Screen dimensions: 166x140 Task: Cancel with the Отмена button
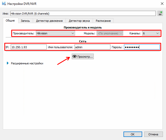pyautogui.click(x=153, y=134)
